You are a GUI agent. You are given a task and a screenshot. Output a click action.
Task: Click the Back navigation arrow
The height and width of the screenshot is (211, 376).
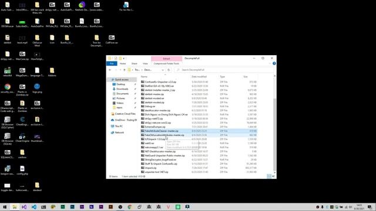click(x=110, y=70)
